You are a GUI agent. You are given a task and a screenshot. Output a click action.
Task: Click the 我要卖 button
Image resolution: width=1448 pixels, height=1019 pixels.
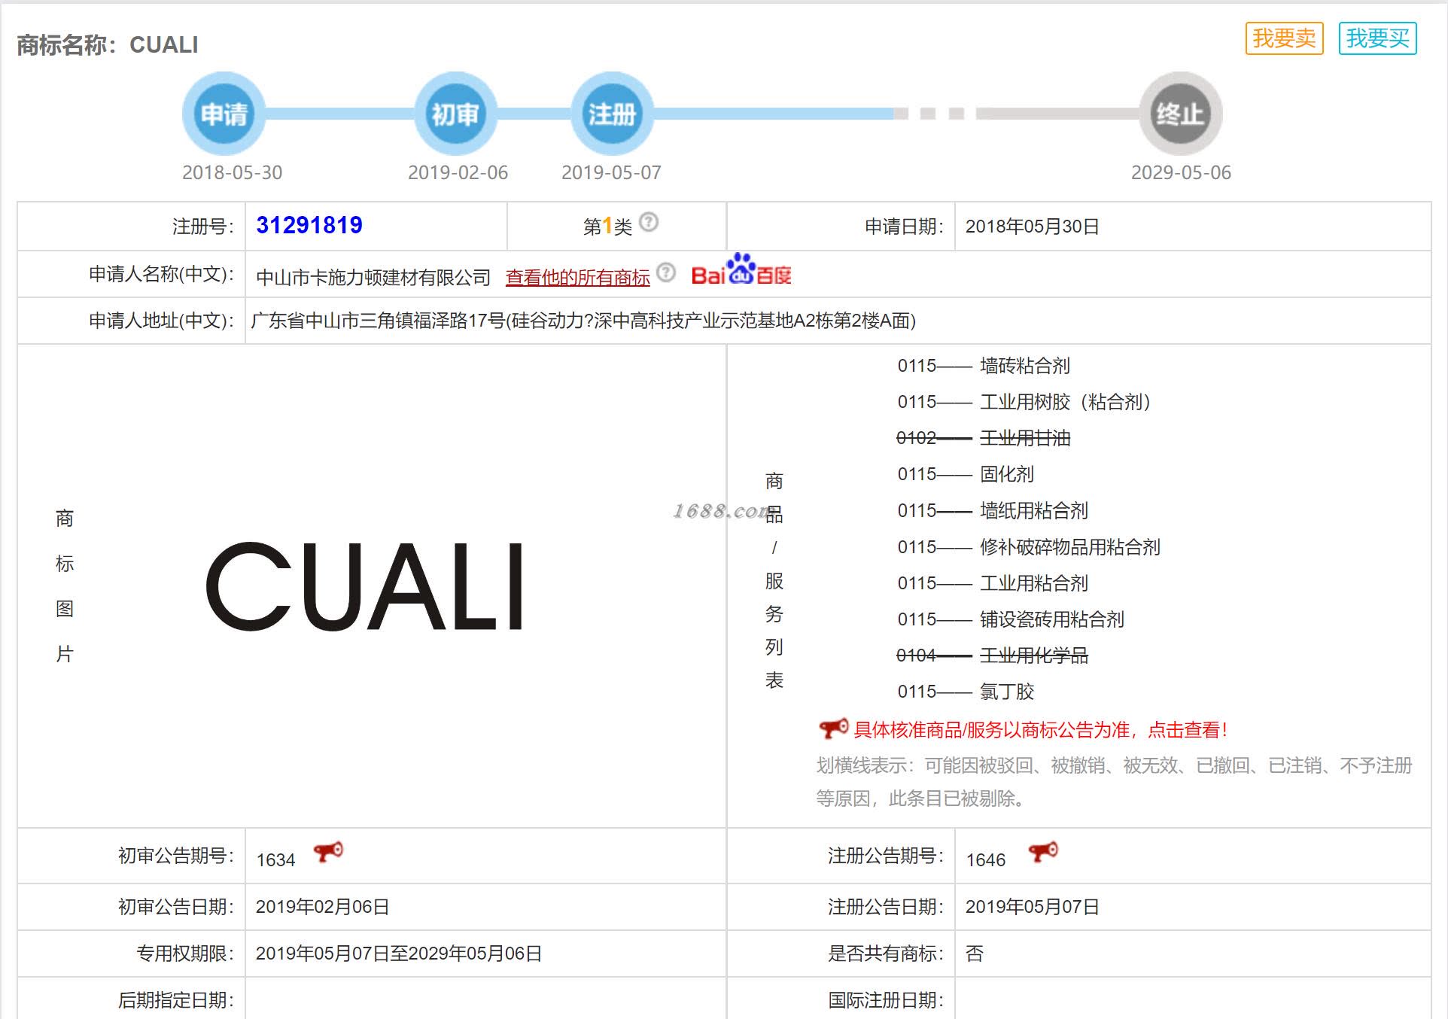pos(1284,38)
